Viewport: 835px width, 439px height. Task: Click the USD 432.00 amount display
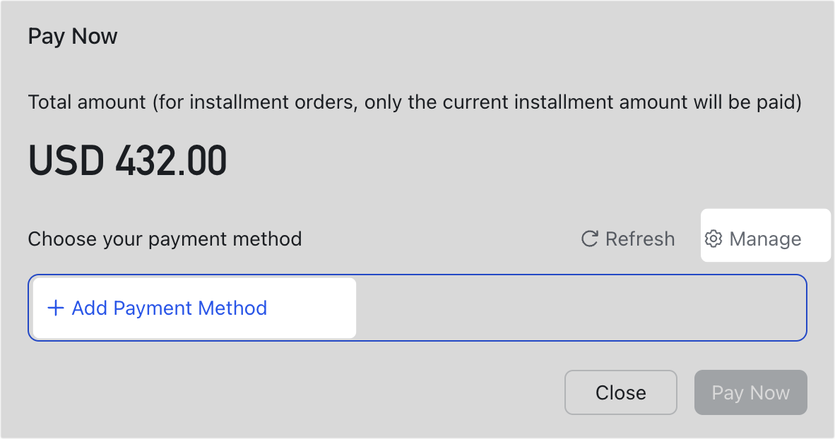(127, 160)
